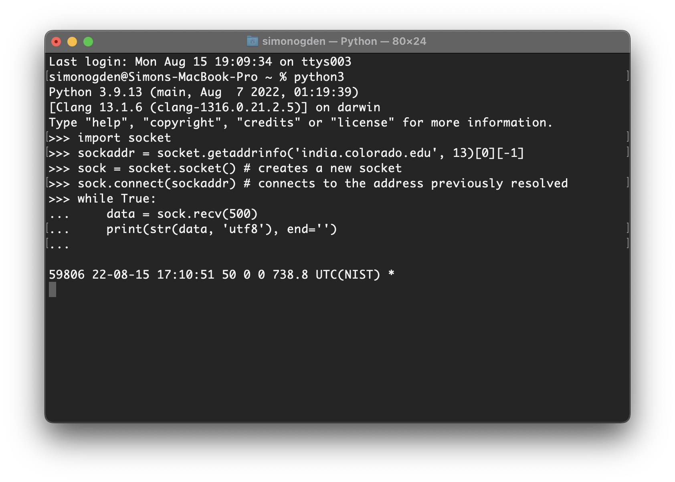This screenshot has width=675, height=482.
Task: Click the green full-screen button
Action: coord(88,41)
